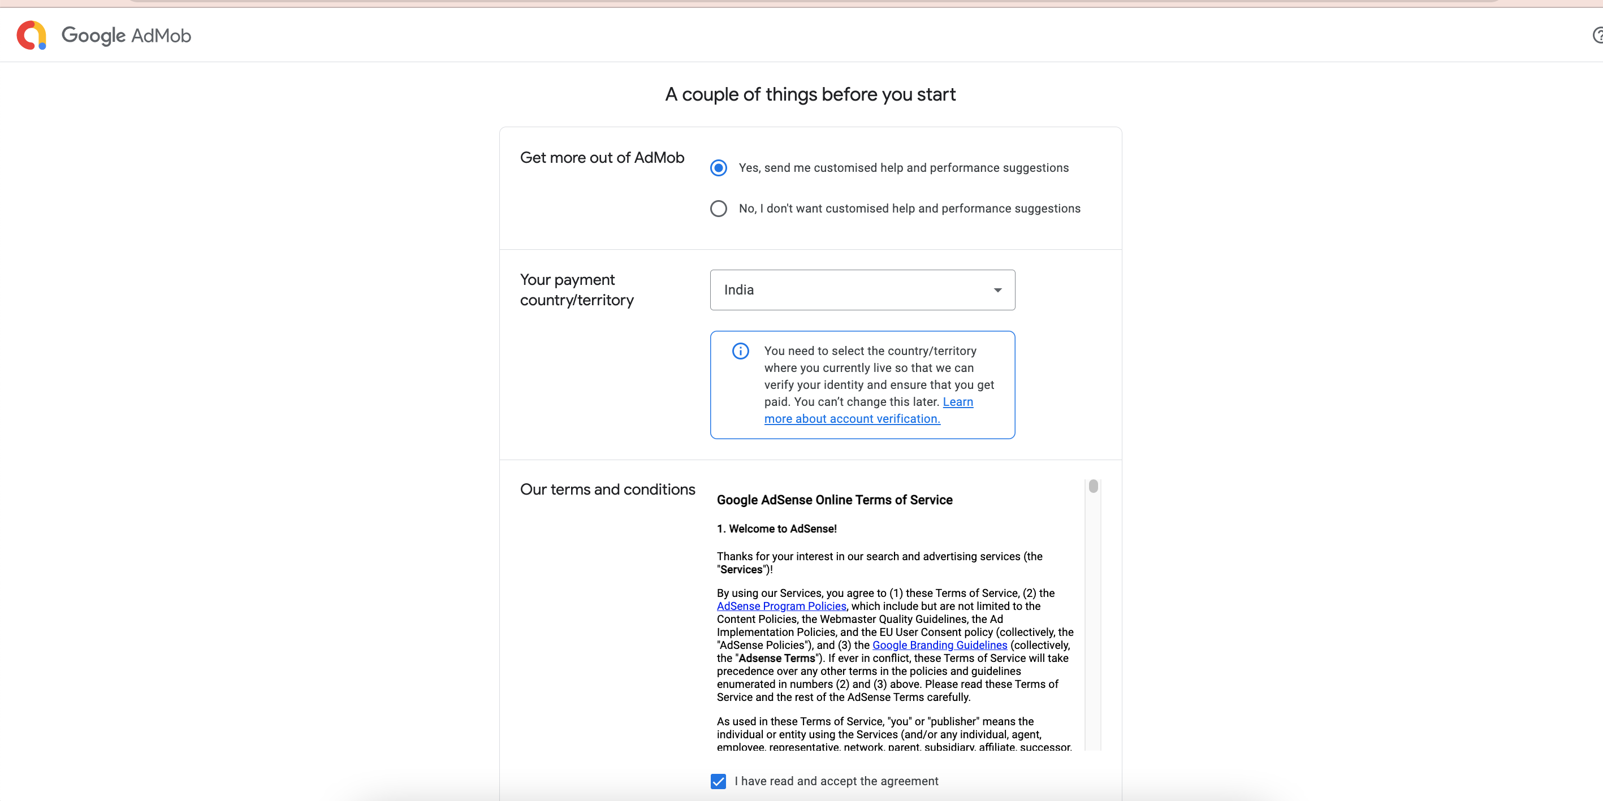Viewport: 1603px width, 801px height.
Task: Click the info icon in the notice box
Action: tap(740, 352)
